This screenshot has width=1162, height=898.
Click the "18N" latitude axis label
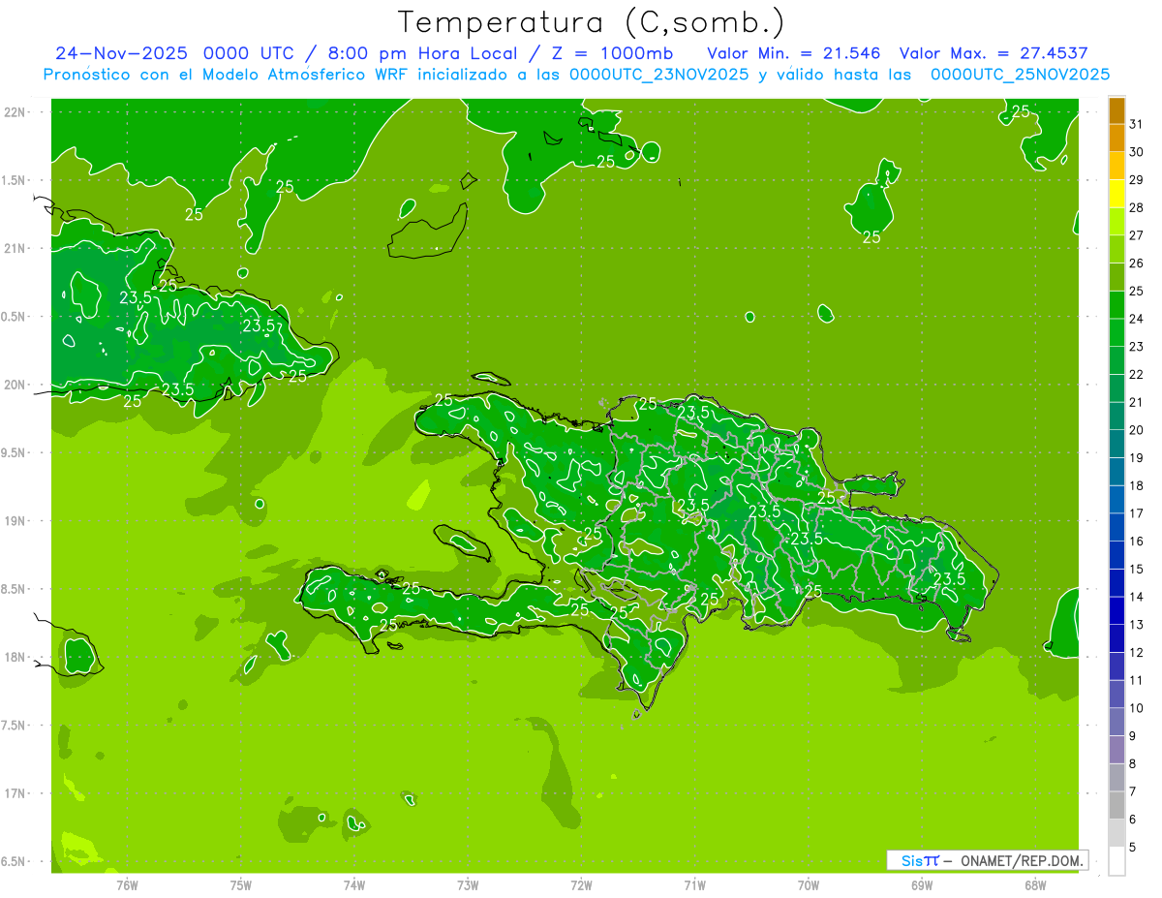click(15, 658)
